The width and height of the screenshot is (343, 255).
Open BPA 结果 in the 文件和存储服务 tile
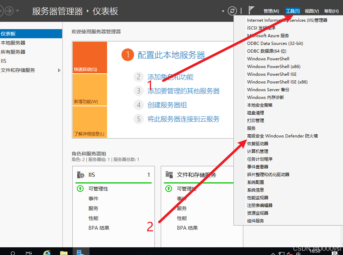[187, 228]
